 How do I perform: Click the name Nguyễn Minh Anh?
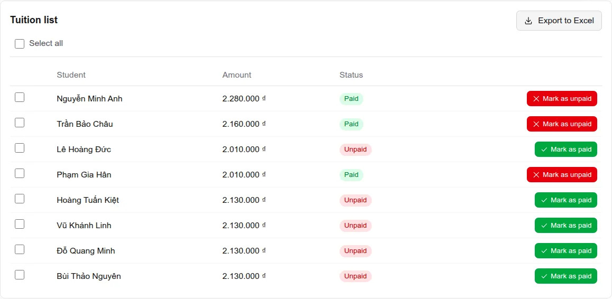point(89,99)
